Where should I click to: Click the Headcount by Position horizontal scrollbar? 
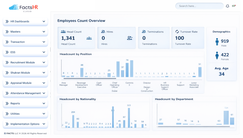coord(90,79)
